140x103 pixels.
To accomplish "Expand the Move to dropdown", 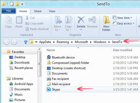I will [x=58, y=23].
